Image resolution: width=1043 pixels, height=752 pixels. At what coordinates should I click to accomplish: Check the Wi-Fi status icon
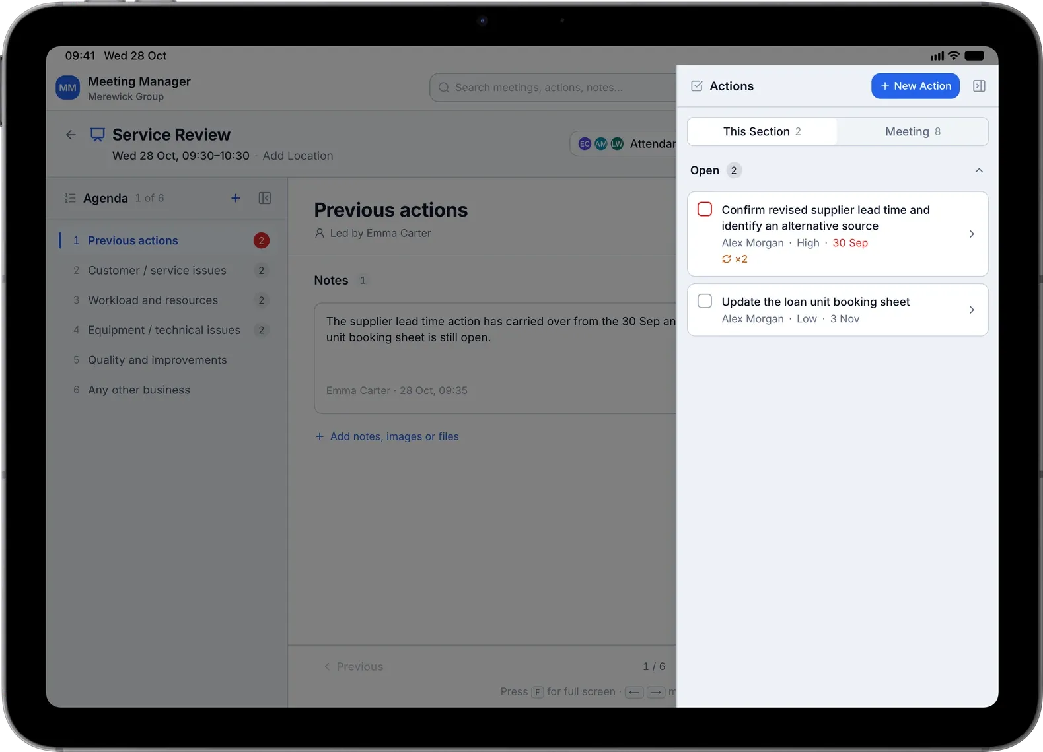pyautogui.click(x=953, y=56)
